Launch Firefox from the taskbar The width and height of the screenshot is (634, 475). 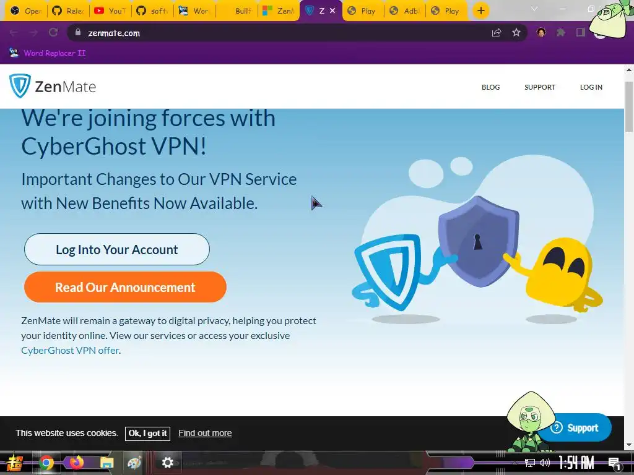(x=76, y=462)
